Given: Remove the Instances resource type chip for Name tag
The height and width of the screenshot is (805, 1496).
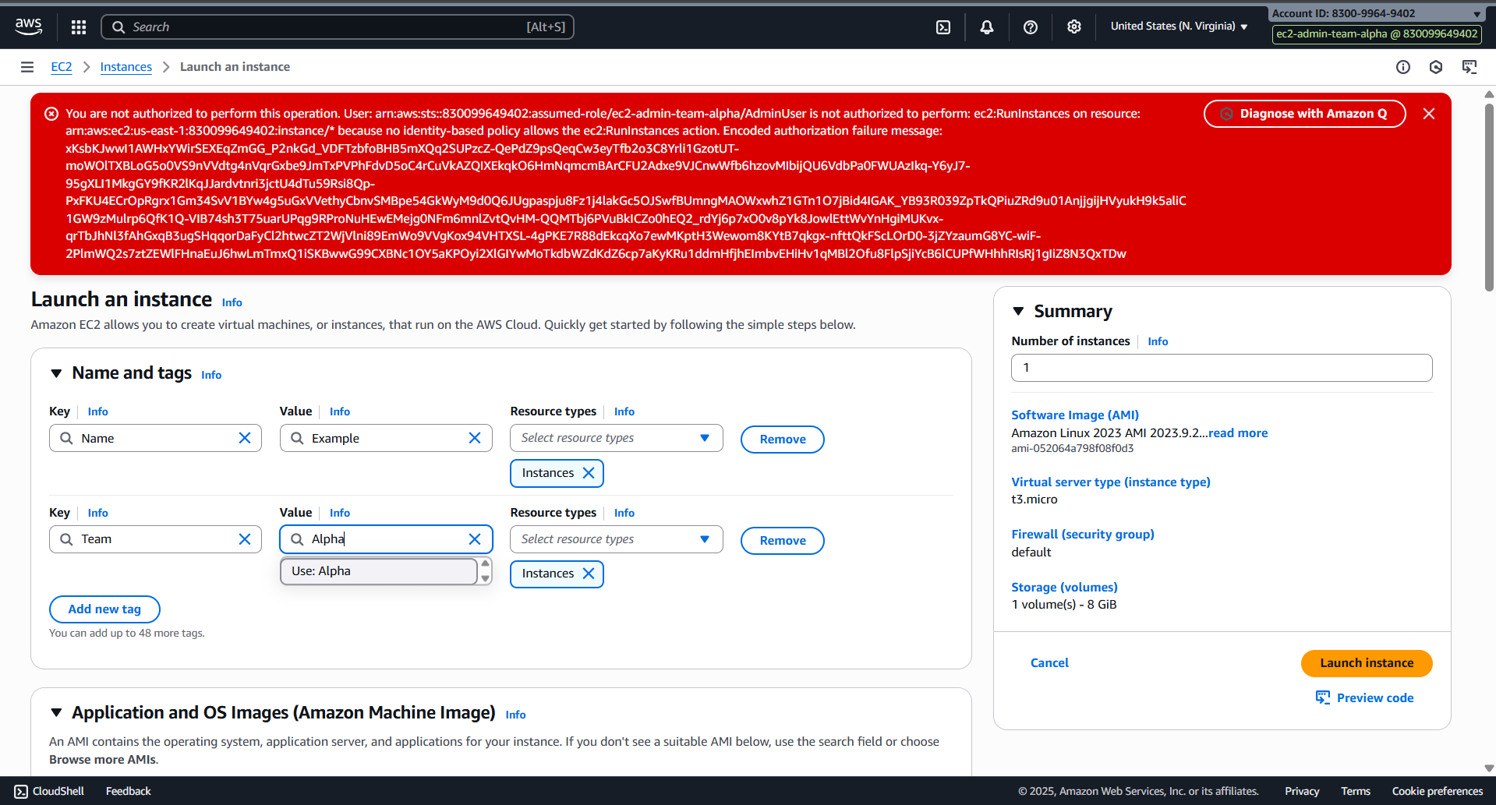Looking at the screenshot, I should click(589, 473).
